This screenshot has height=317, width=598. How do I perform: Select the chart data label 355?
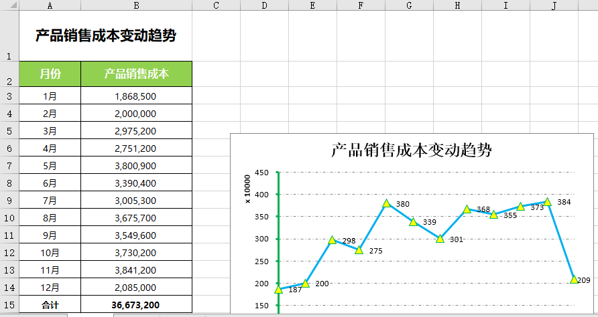[x=510, y=215]
